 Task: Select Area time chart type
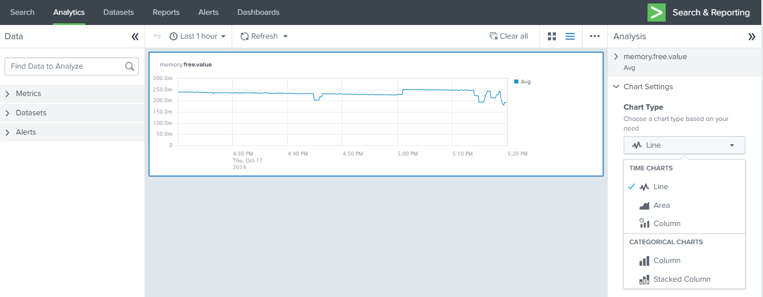coord(661,206)
